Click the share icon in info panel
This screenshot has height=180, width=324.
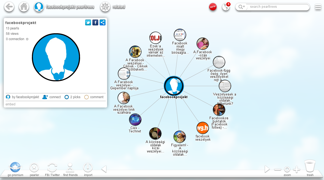tap(103, 22)
